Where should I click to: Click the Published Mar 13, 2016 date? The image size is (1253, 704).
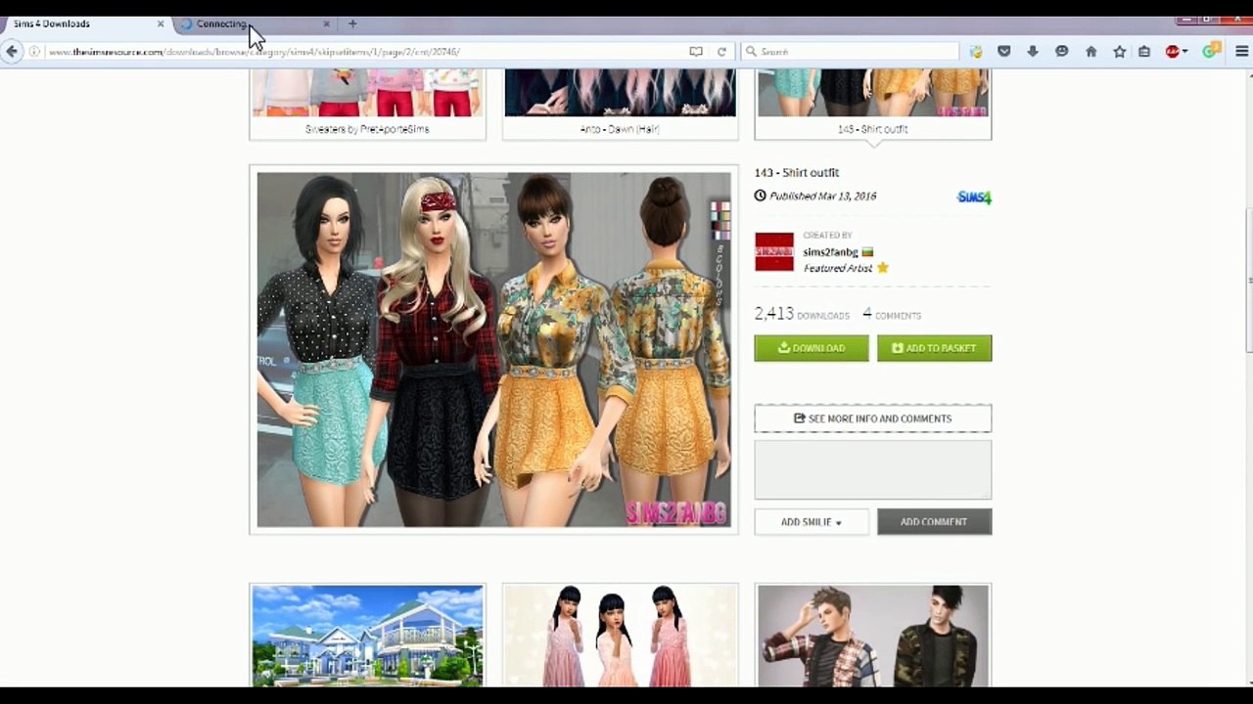823,196
